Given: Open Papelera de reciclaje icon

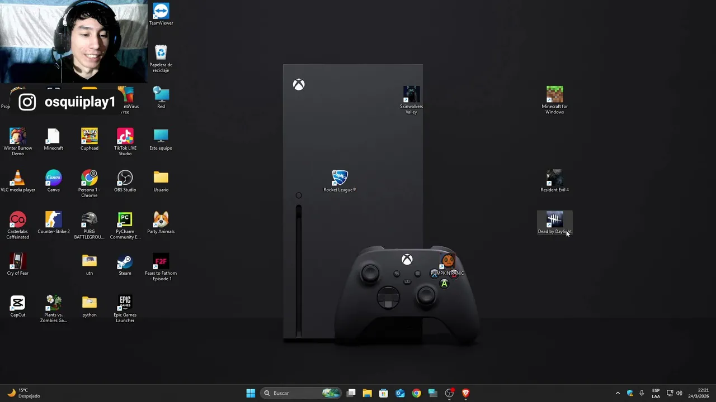Looking at the screenshot, I should (x=161, y=59).
